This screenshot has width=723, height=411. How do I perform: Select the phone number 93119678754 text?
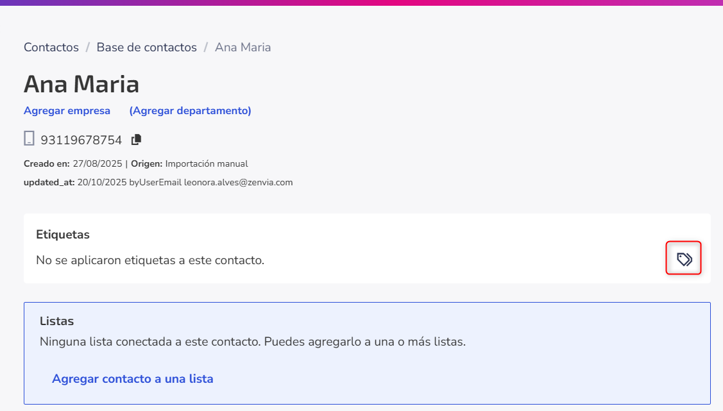tap(81, 140)
